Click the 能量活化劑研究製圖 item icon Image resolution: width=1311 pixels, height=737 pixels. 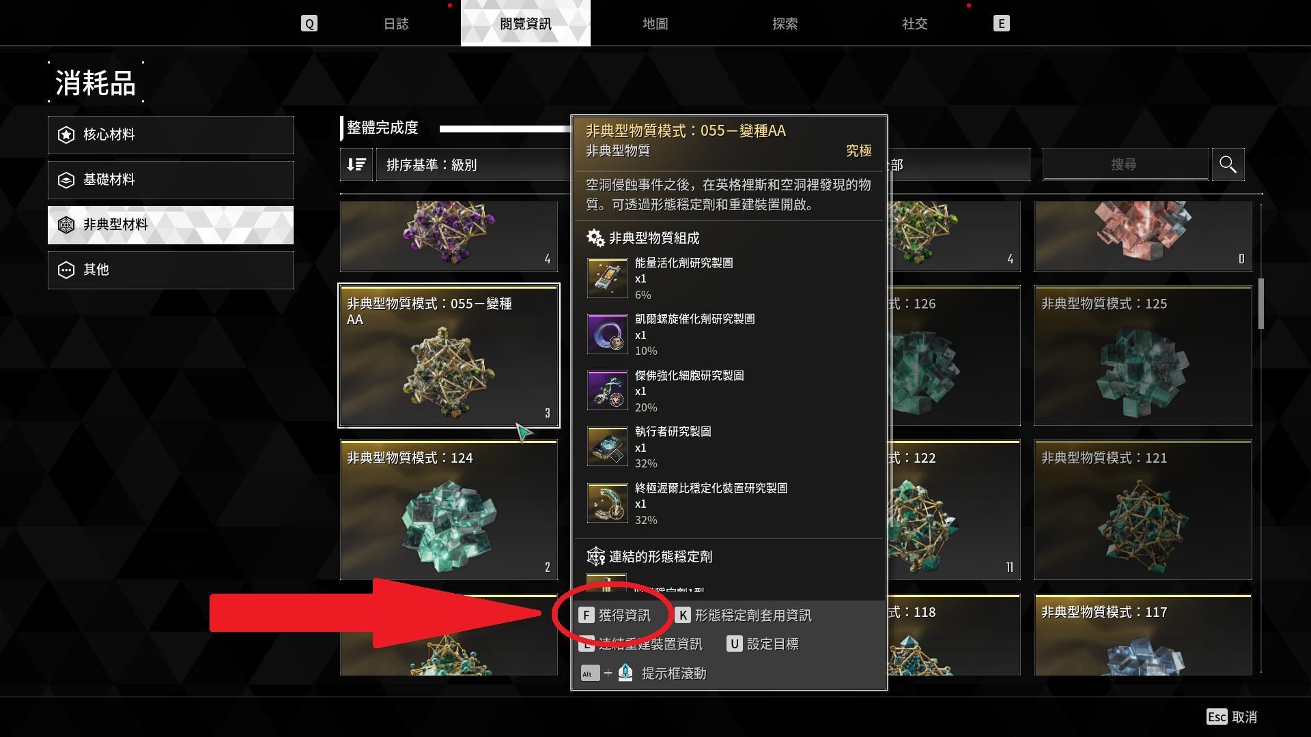click(607, 278)
